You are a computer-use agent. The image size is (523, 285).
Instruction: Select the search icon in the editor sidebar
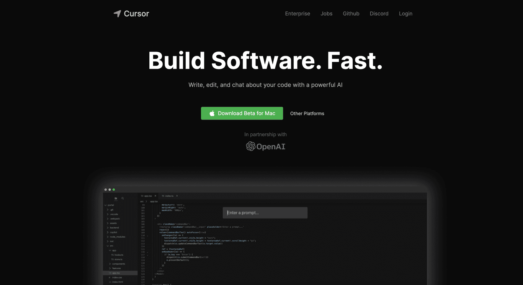[x=123, y=198]
